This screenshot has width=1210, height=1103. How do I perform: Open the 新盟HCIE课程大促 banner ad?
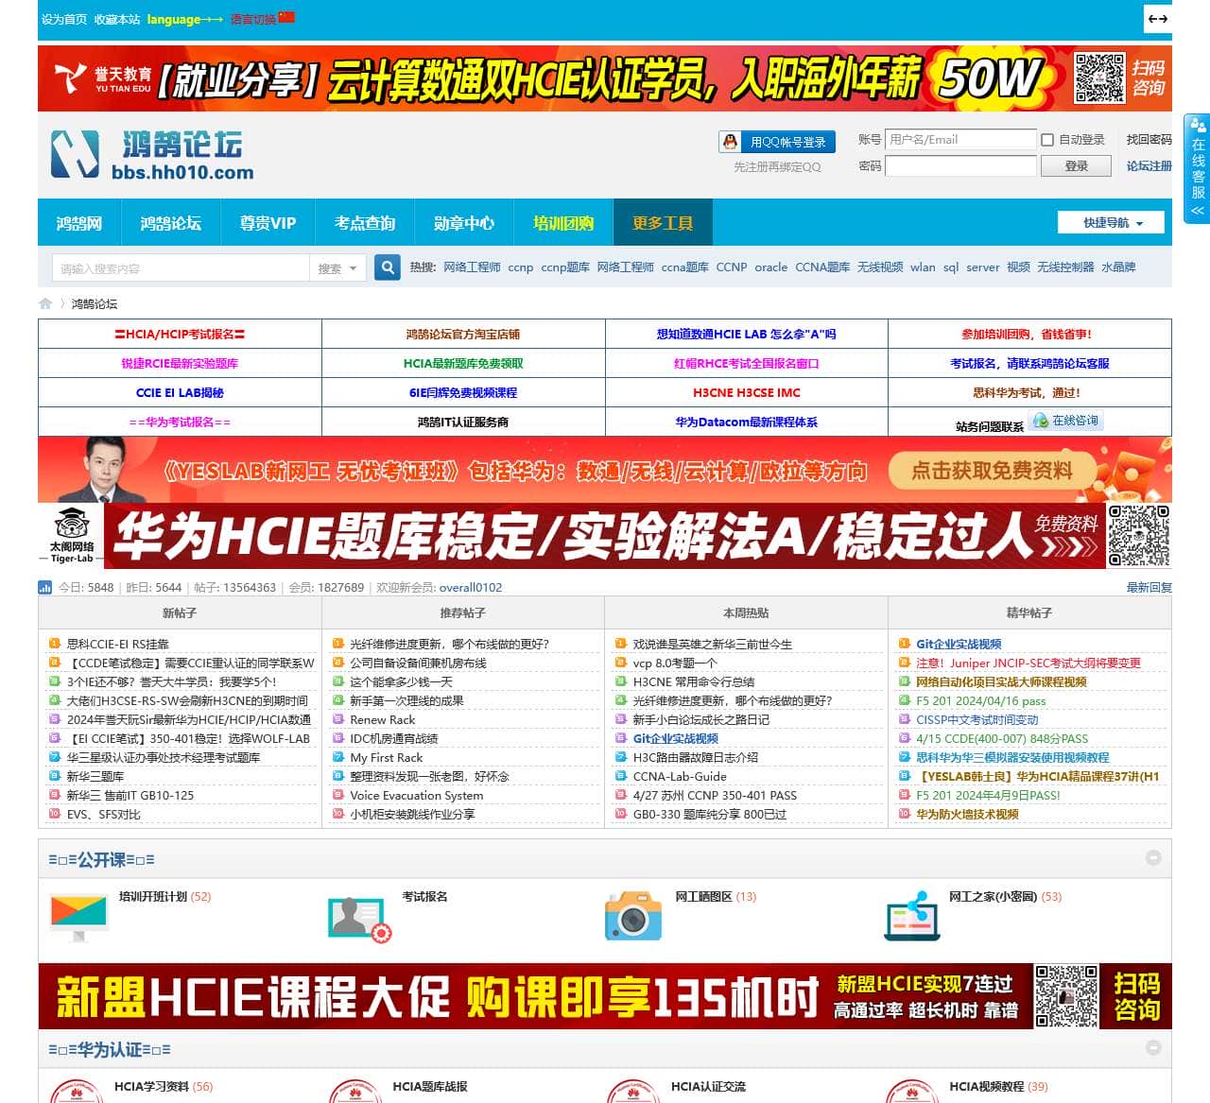605,996
